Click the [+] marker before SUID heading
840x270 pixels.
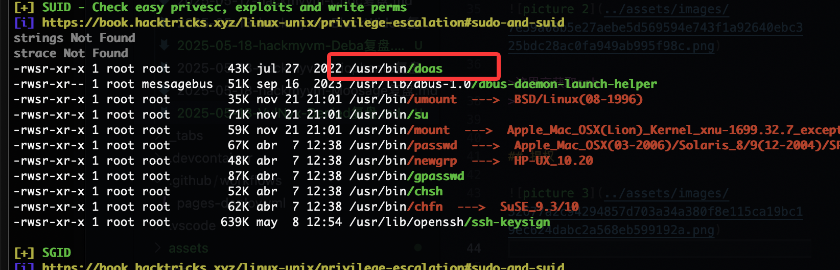(x=24, y=8)
